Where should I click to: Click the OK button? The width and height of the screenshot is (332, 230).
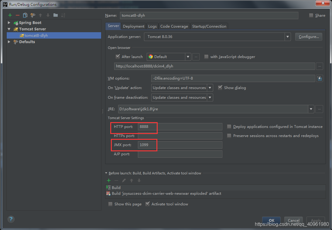(272, 220)
